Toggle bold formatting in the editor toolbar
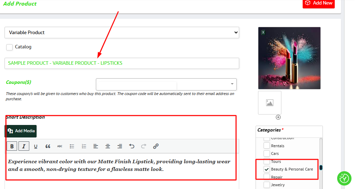Screen dimensions: 356x189 (x=12, y=146)
